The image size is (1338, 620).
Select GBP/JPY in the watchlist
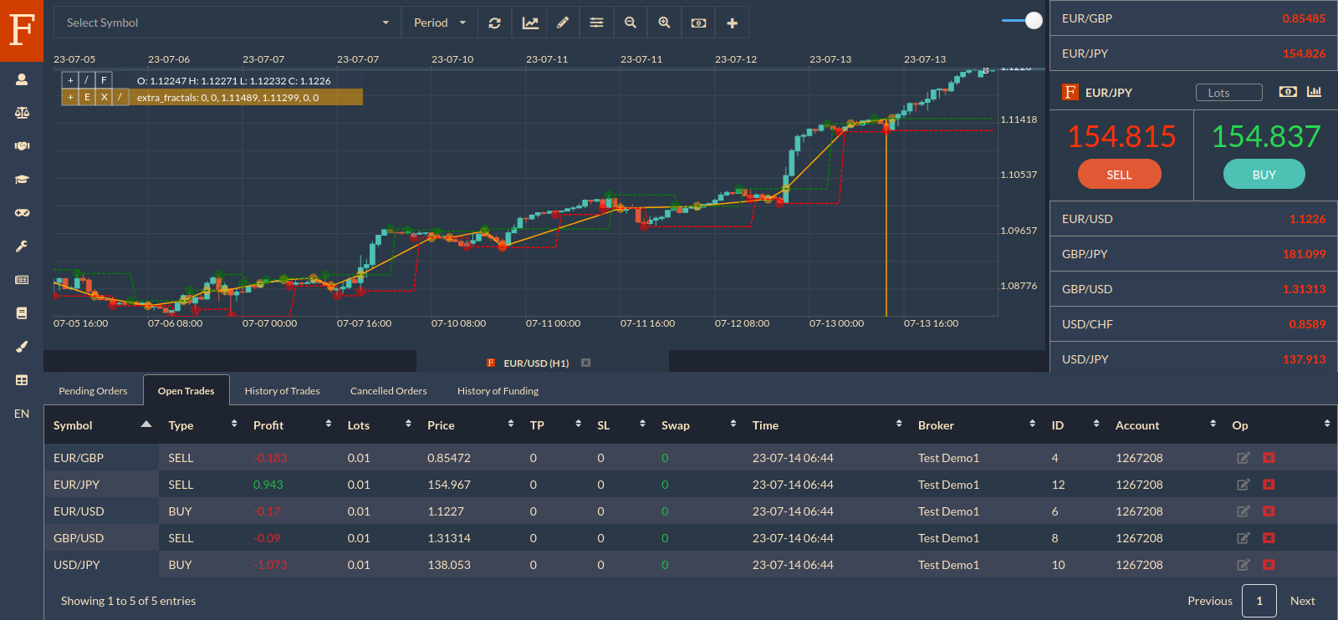tap(1193, 254)
